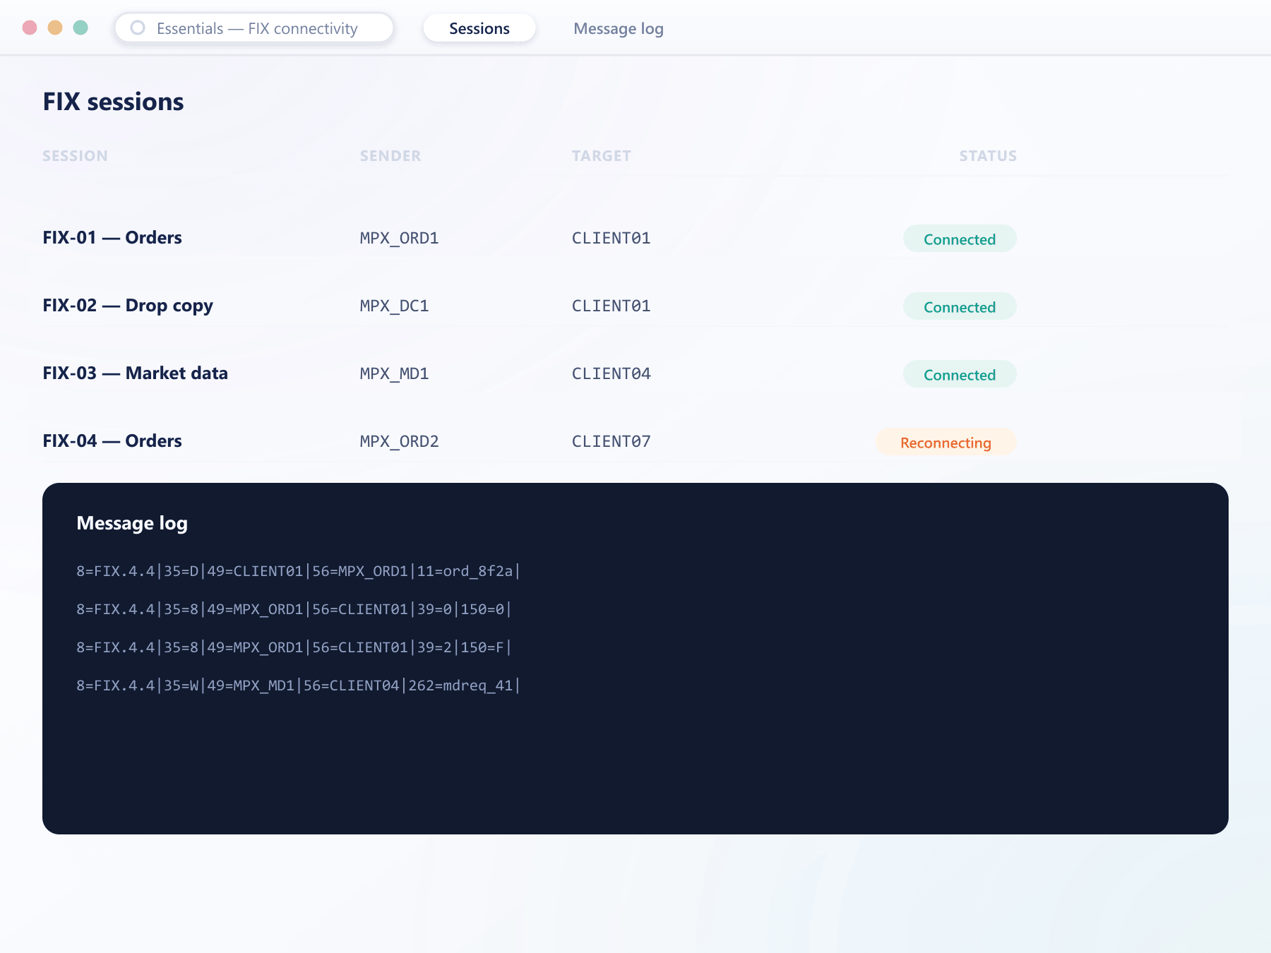Click the green maximize window dot

(x=80, y=28)
